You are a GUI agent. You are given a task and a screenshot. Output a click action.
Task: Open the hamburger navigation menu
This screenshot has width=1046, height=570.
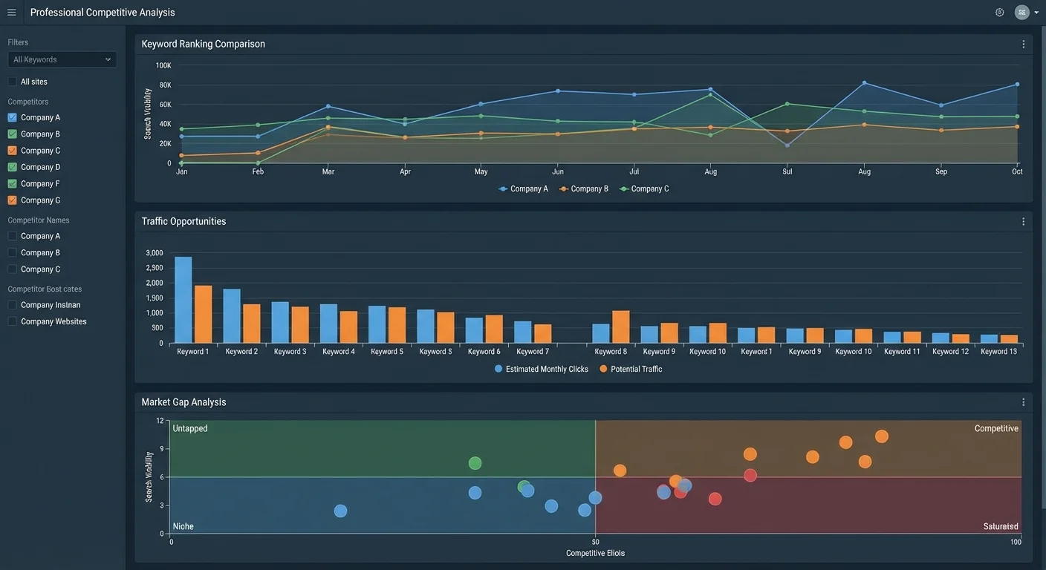tap(11, 13)
